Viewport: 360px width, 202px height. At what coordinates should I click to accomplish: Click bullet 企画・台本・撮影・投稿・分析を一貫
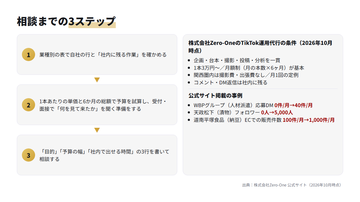237,60
